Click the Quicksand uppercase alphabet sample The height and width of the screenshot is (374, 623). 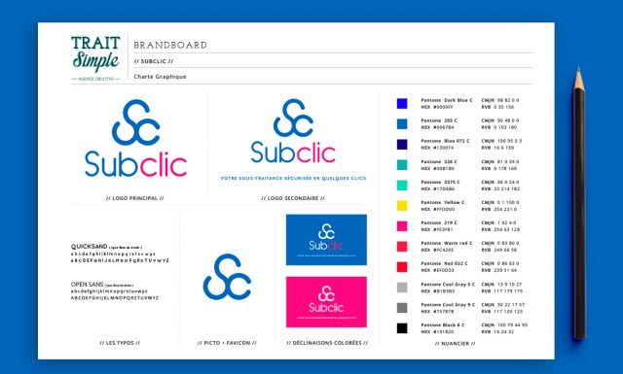coord(120,260)
